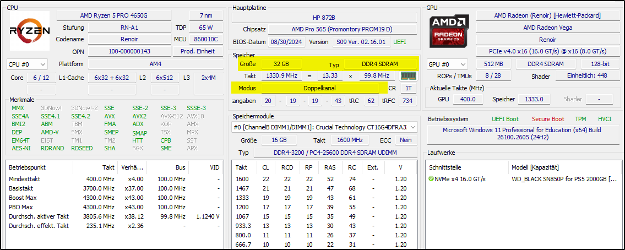Click the tRC value 62
The height and width of the screenshot is (250, 625).
(x=371, y=101)
